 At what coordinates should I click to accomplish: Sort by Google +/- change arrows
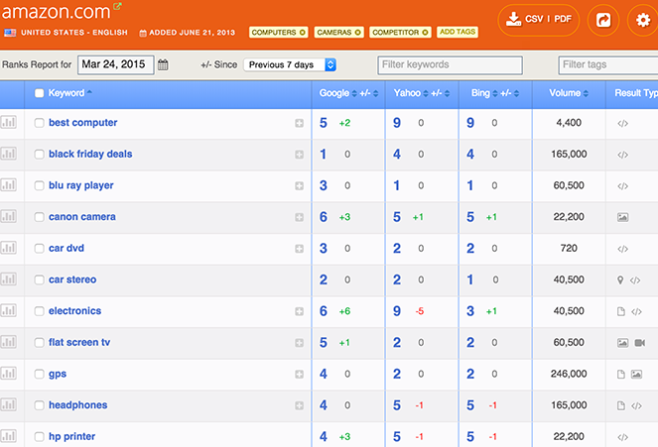pyautogui.click(x=375, y=94)
